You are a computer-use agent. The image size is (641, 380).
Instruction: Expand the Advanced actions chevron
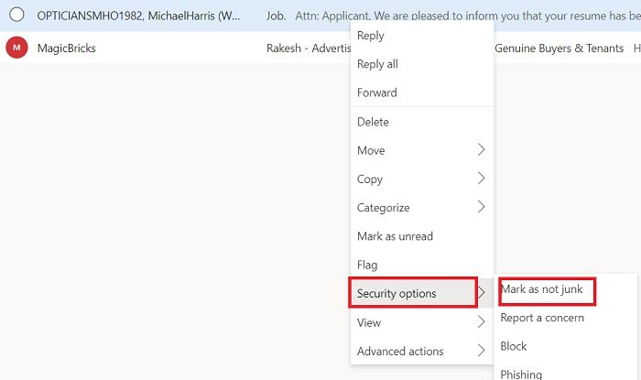tap(482, 351)
